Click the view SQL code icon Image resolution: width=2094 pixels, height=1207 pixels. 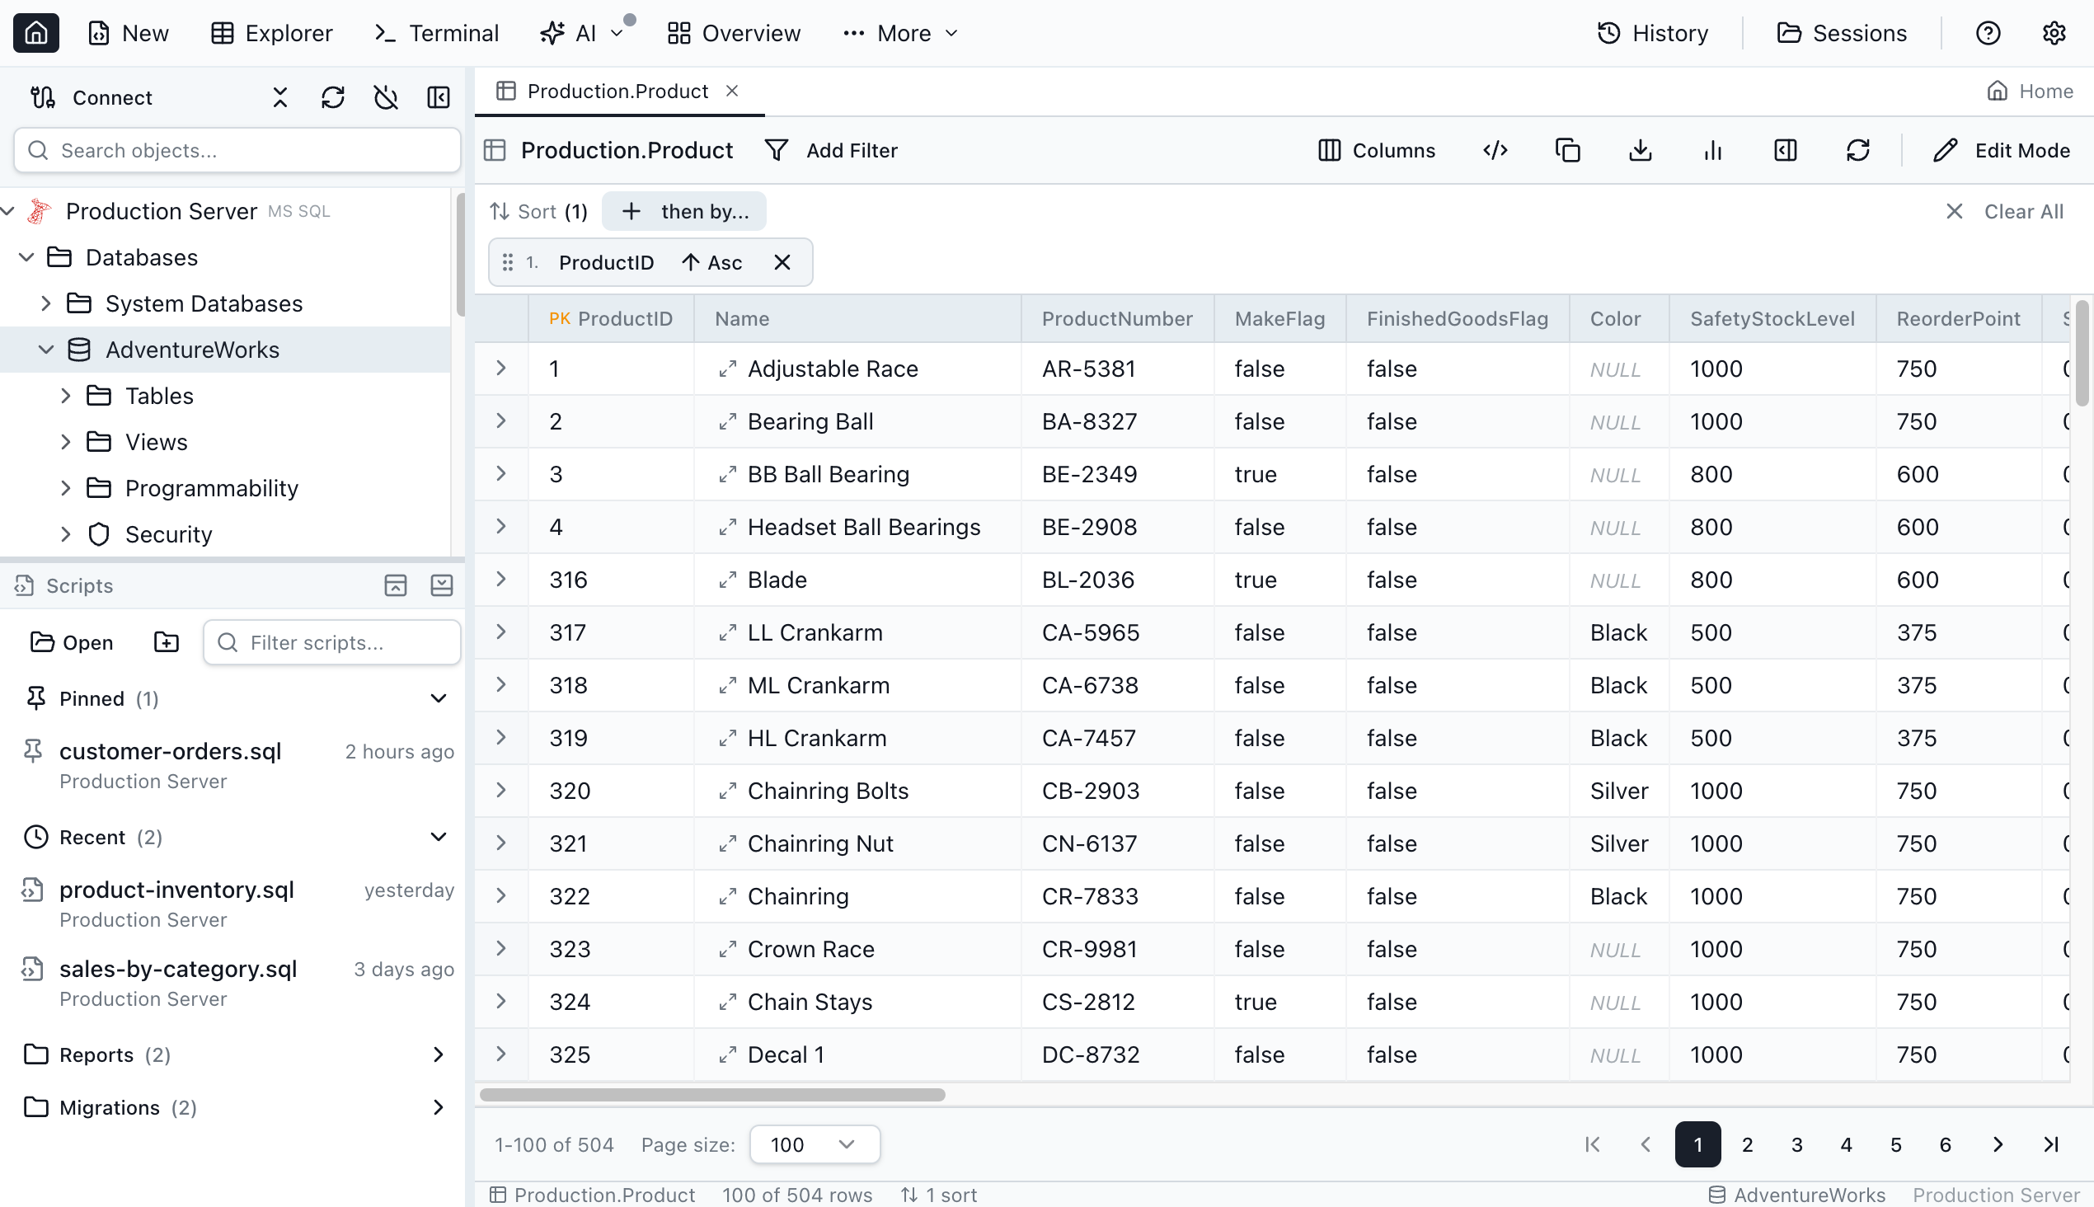tap(1495, 150)
